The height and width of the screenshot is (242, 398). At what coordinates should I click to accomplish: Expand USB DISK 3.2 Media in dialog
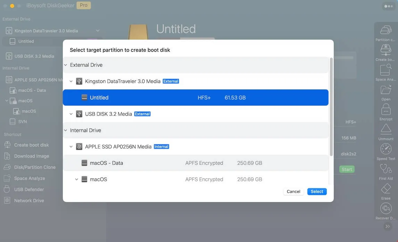click(71, 114)
